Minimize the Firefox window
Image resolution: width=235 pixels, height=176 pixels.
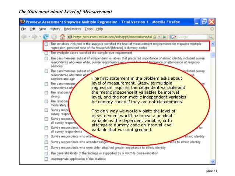197,22
